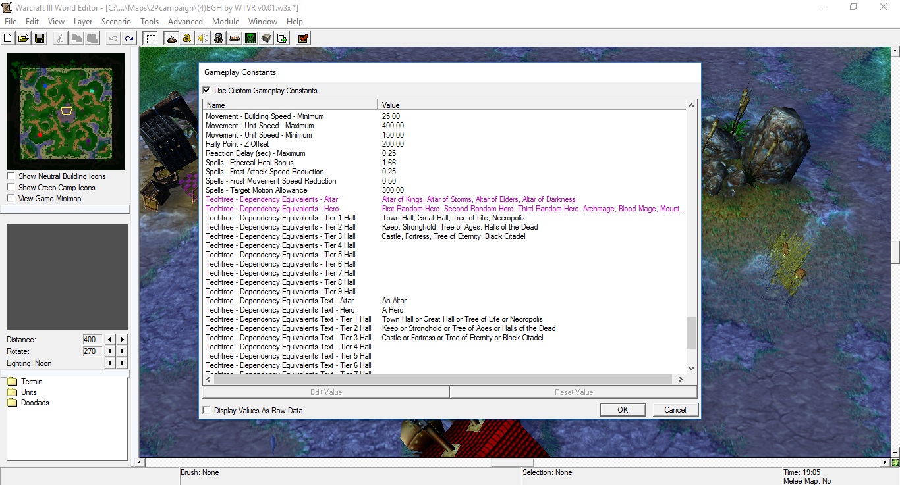Image resolution: width=900 pixels, height=485 pixels.
Task: Select Movement - Unit Speed - Maximum row
Action: [445, 126]
